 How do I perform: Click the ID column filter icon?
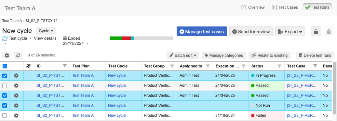click(65, 66)
